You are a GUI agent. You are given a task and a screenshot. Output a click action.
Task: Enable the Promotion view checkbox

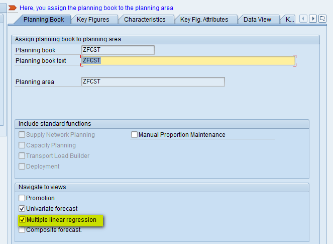click(x=22, y=198)
